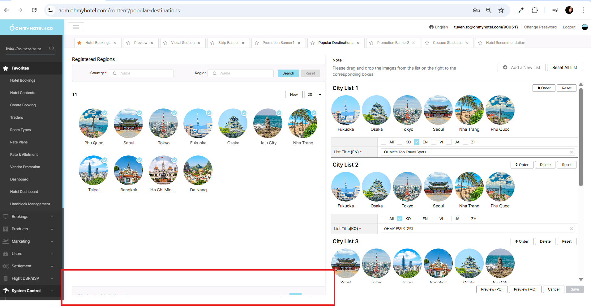
Task: Open the Chrome three-dot menu
Action: click(x=583, y=10)
